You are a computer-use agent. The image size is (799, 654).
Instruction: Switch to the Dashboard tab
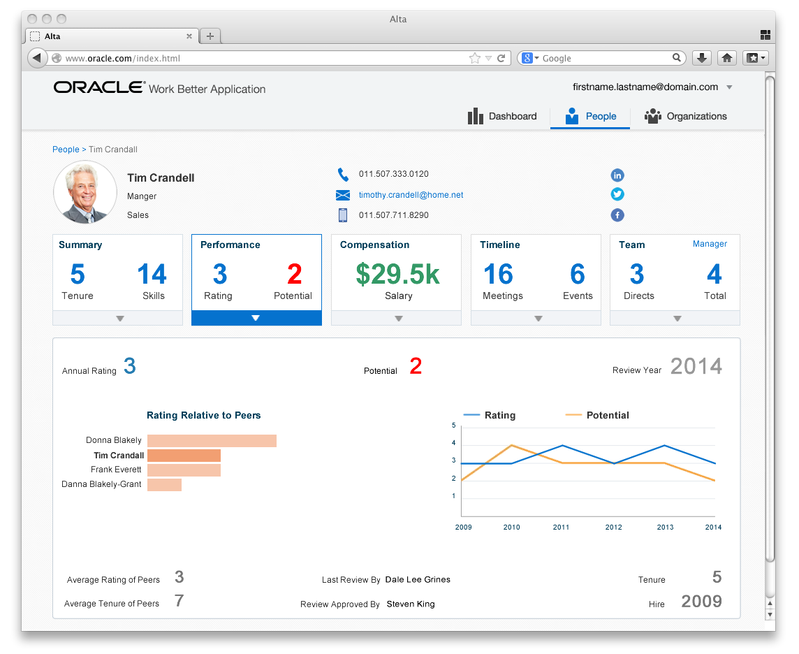tap(502, 116)
